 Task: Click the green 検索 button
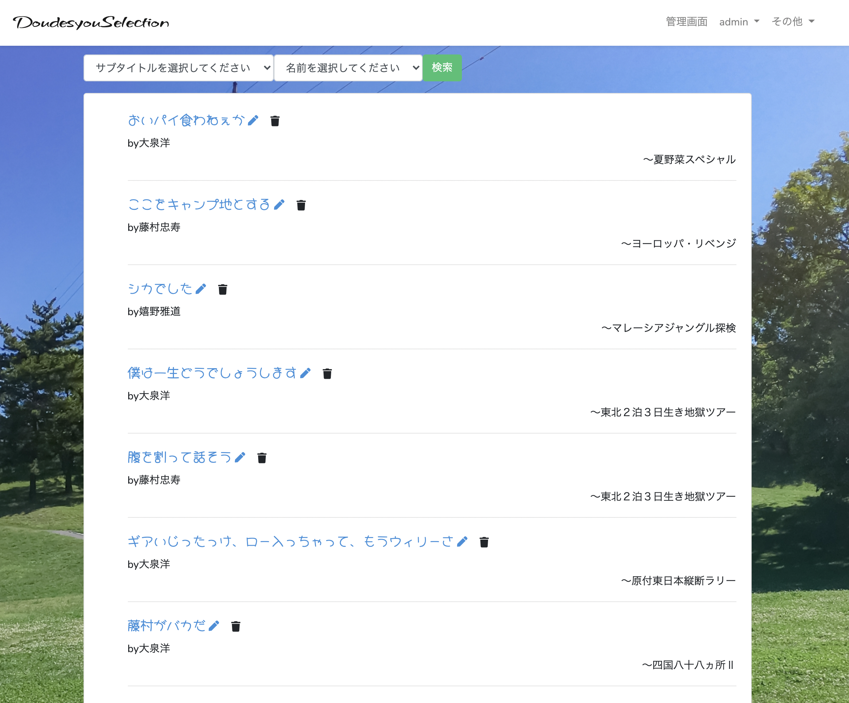pos(442,68)
